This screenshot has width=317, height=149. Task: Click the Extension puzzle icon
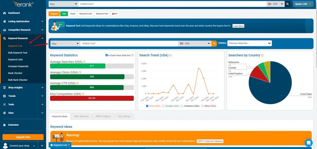click(x=4, y=125)
